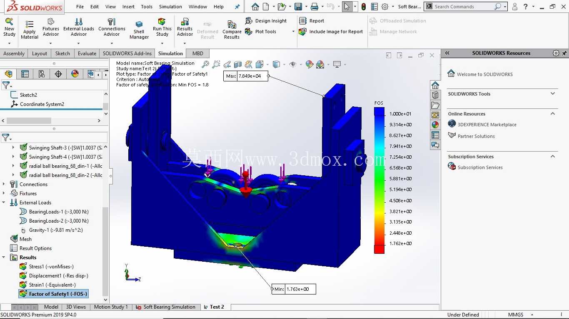Open Design Insight plot

click(x=266, y=21)
